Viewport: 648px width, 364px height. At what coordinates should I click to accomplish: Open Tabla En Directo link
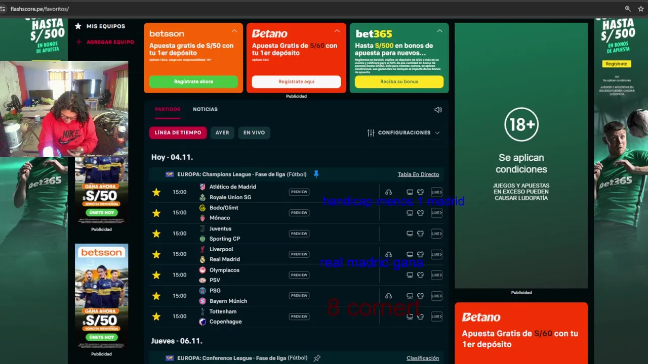coord(418,174)
